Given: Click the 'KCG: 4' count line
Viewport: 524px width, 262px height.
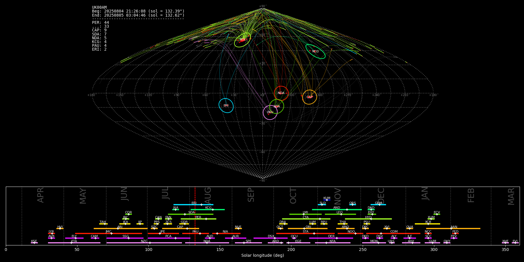Looking at the screenshot, I should [99, 42].
